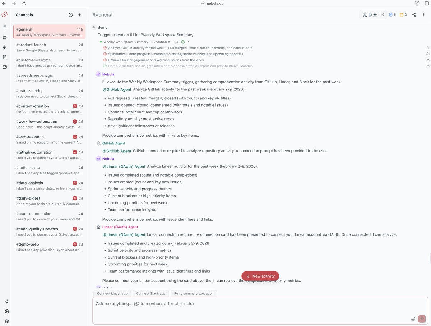Open channel calendar count showing 2

[x=403, y=15]
